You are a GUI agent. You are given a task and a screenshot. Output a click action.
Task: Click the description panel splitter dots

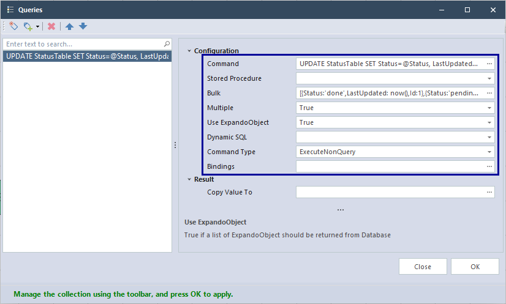(341, 210)
